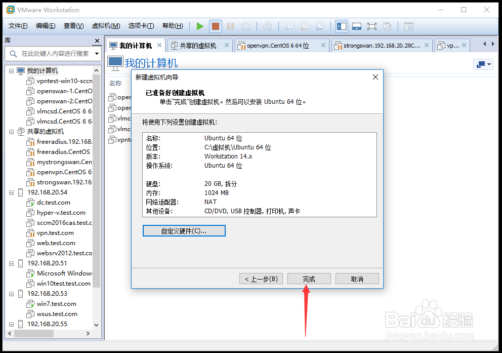Open the library search filter dropdown arrow
The width and height of the screenshot is (502, 353).
[x=97, y=54]
